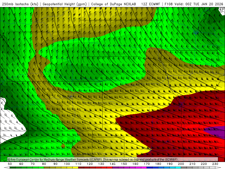This screenshot has width=225, height=169.
Task: Click the '180' legend value
Action: click(x=158, y=164)
